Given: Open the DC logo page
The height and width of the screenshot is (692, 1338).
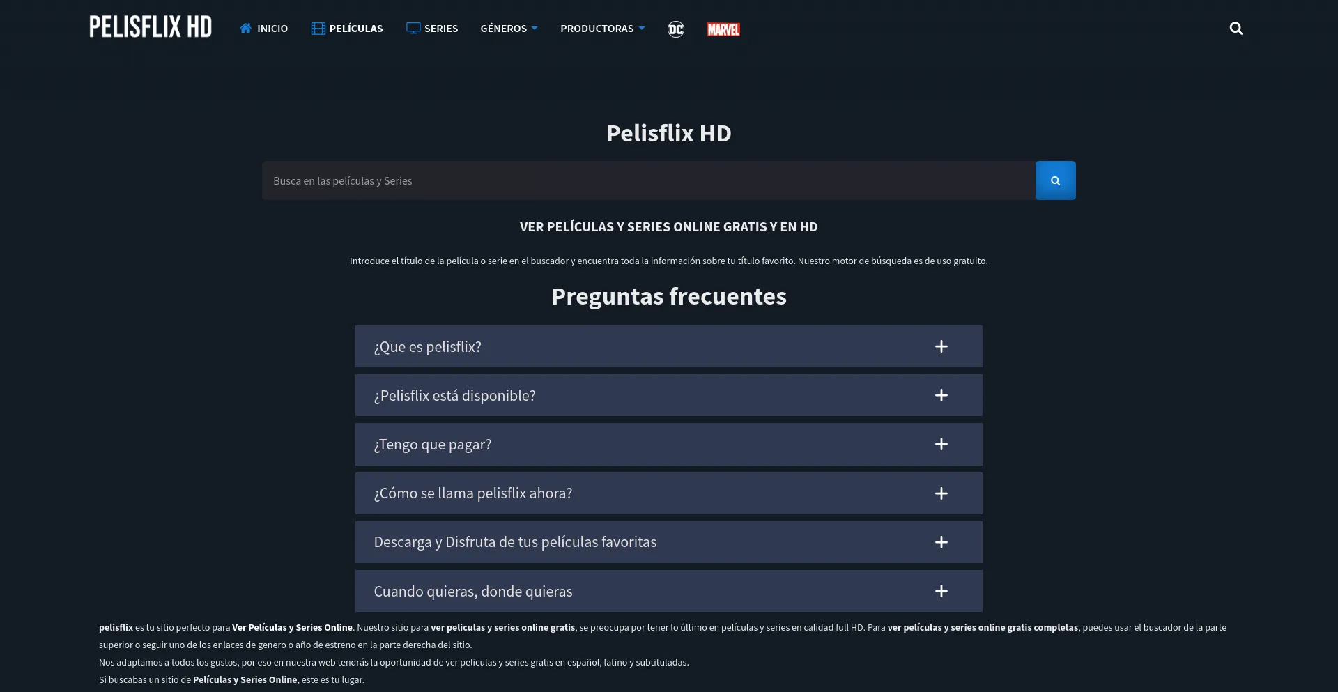Looking at the screenshot, I should (676, 29).
